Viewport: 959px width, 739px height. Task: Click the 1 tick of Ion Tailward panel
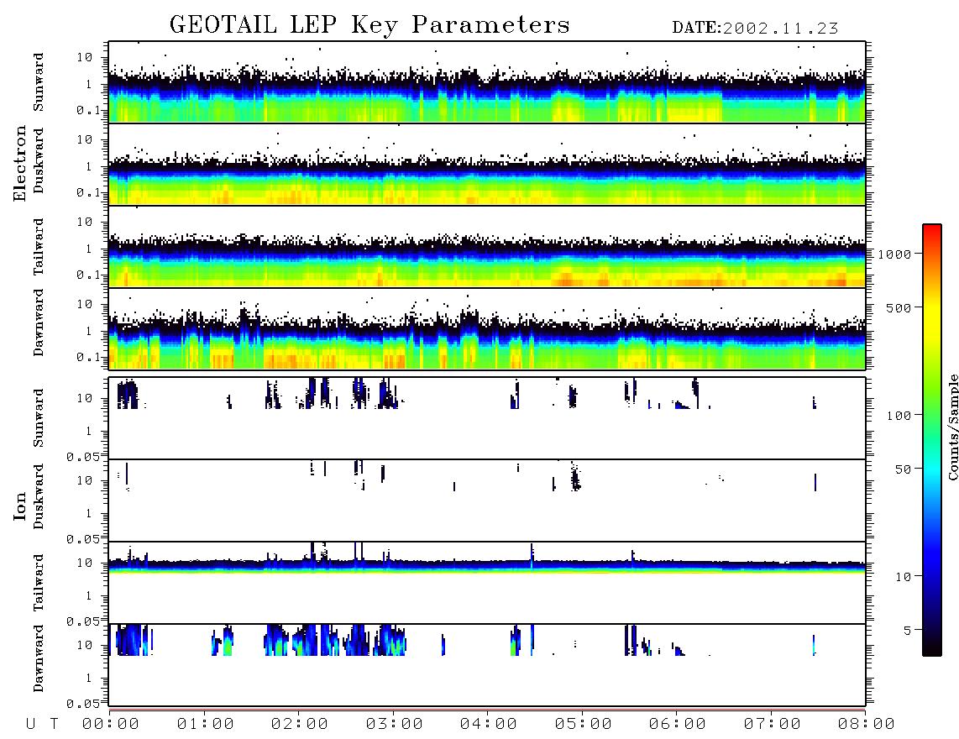click(x=89, y=596)
